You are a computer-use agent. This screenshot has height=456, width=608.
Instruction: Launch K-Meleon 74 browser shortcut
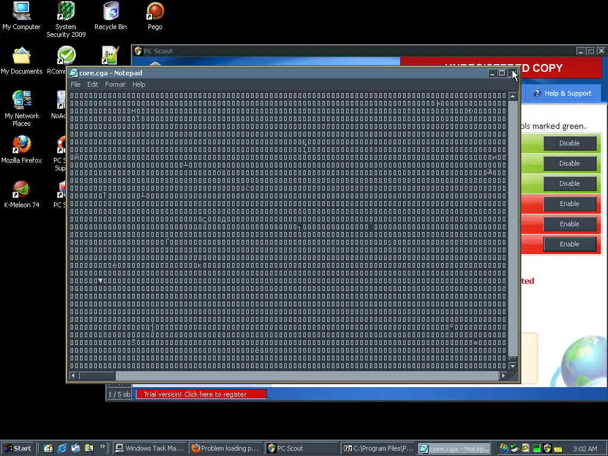click(x=22, y=194)
